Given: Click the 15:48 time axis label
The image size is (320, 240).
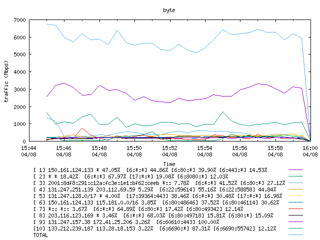Looking at the screenshot, I should tap(99, 148).
